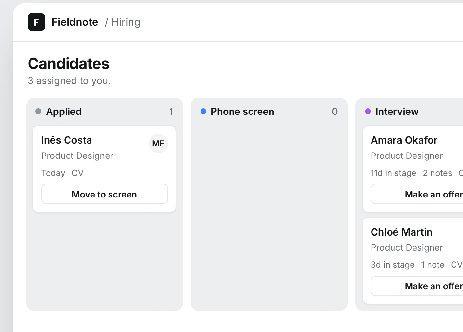This screenshot has width=463, height=332.
Task: Click '11d in stage' on Amara Okafor's card
Action: click(393, 173)
